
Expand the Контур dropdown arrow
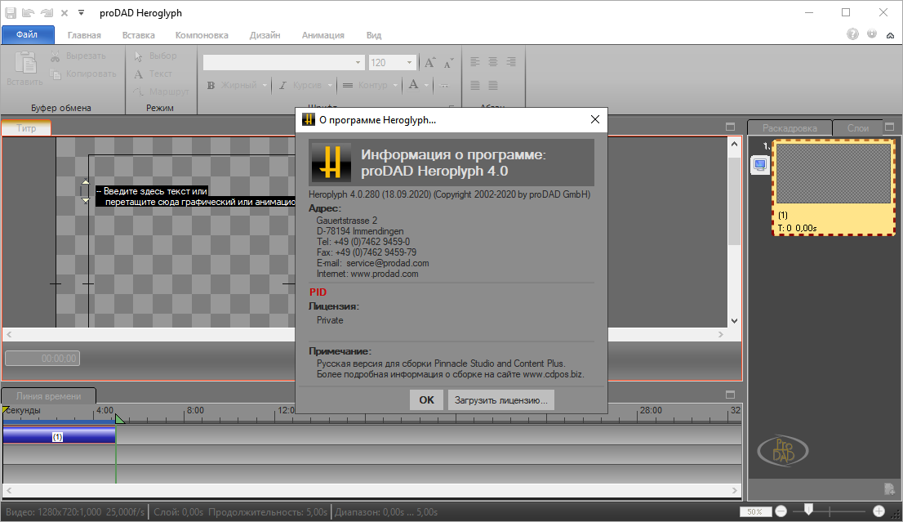click(396, 85)
